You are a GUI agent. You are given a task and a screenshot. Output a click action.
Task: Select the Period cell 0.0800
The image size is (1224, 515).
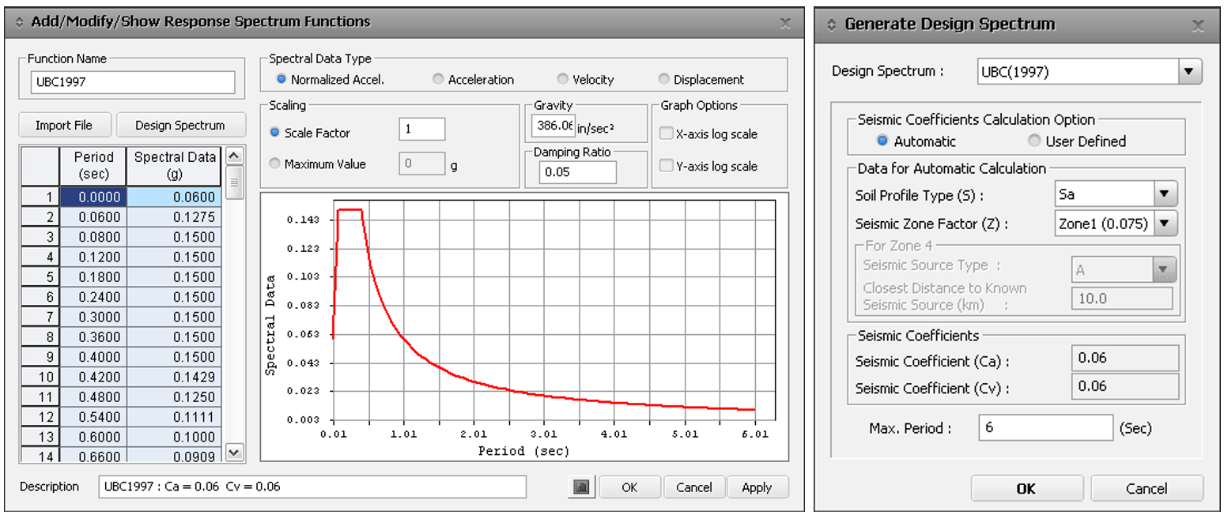tap(93, 237)
